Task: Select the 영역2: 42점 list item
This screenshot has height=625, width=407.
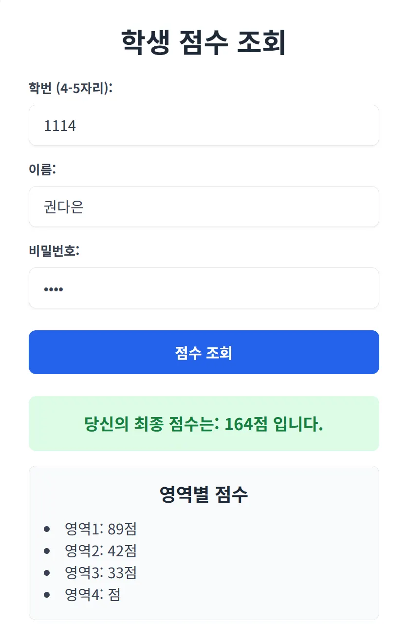Action: [x=101, y=551]
